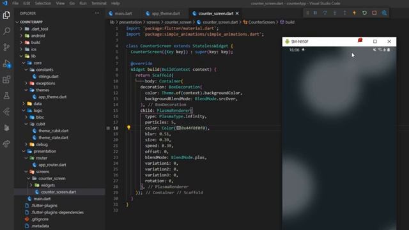Open theme_cubit.dart file
409x230 pixels.
click(53, 130)
